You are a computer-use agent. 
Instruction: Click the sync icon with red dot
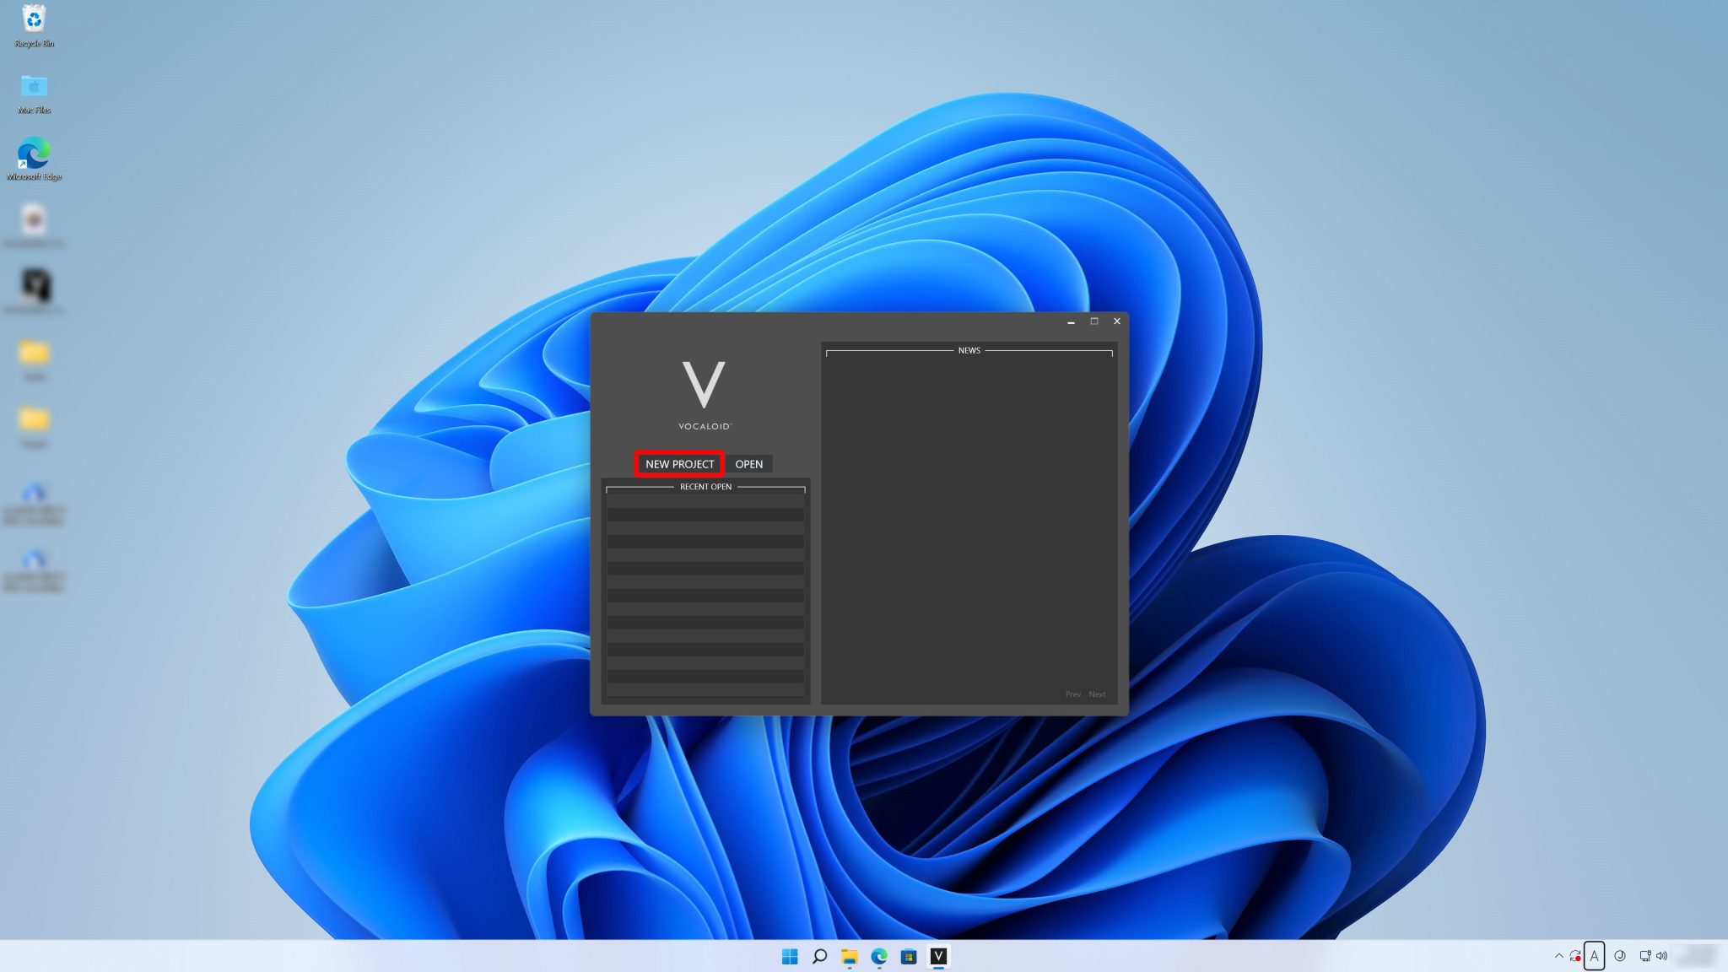click(1575, 956)
